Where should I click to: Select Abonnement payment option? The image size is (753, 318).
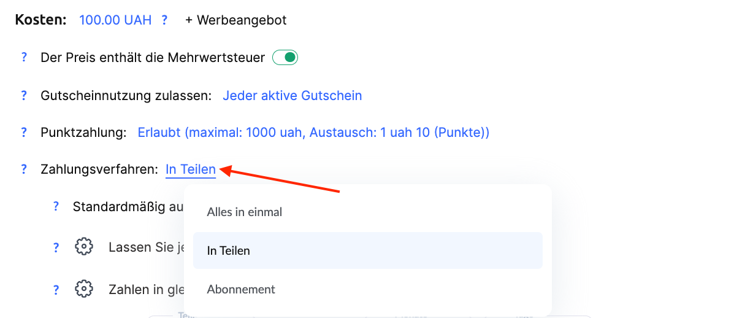241,289
